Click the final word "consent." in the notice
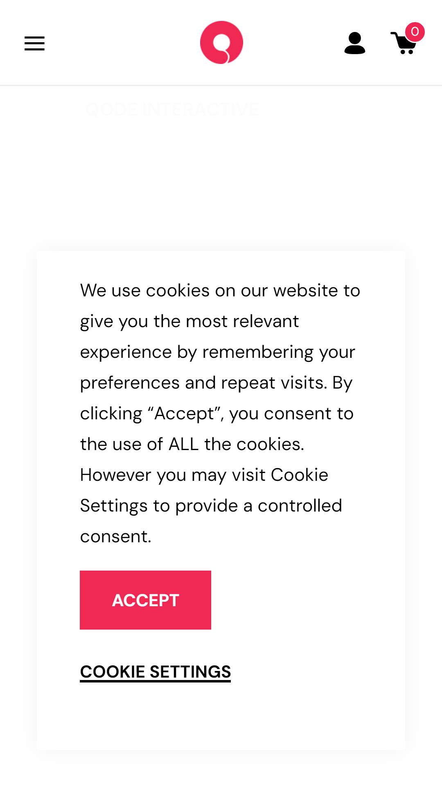The image size is (442, 787). click(x=116, y=537)
